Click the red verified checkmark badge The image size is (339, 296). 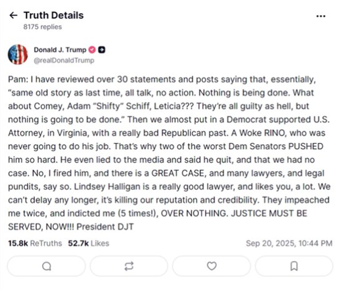click(x=92, y=50)
